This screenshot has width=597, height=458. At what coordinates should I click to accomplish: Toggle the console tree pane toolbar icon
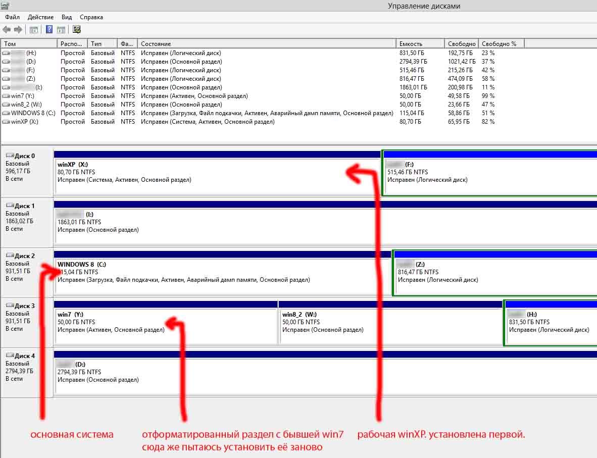(x=33, y=30)
